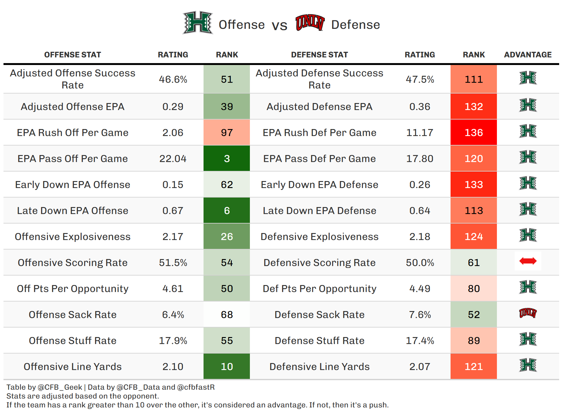Click the Hawaii advantage logo for Adjusted Defense EPA

click(528, 105)
